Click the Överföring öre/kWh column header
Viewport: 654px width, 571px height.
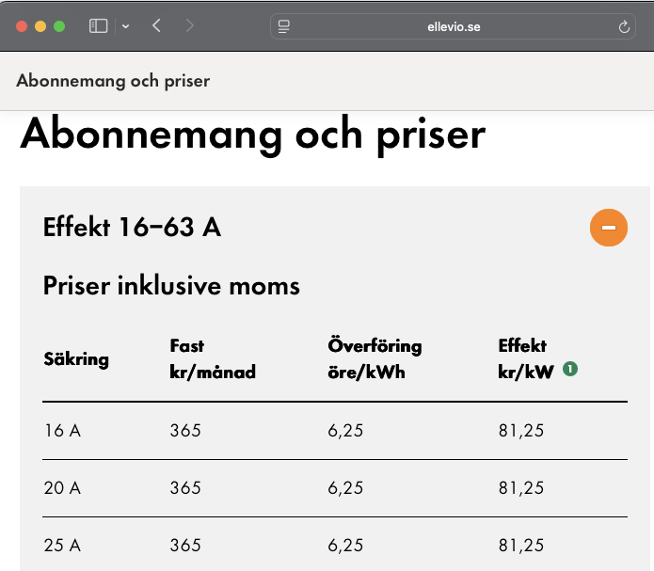click(x=368, y=358)
